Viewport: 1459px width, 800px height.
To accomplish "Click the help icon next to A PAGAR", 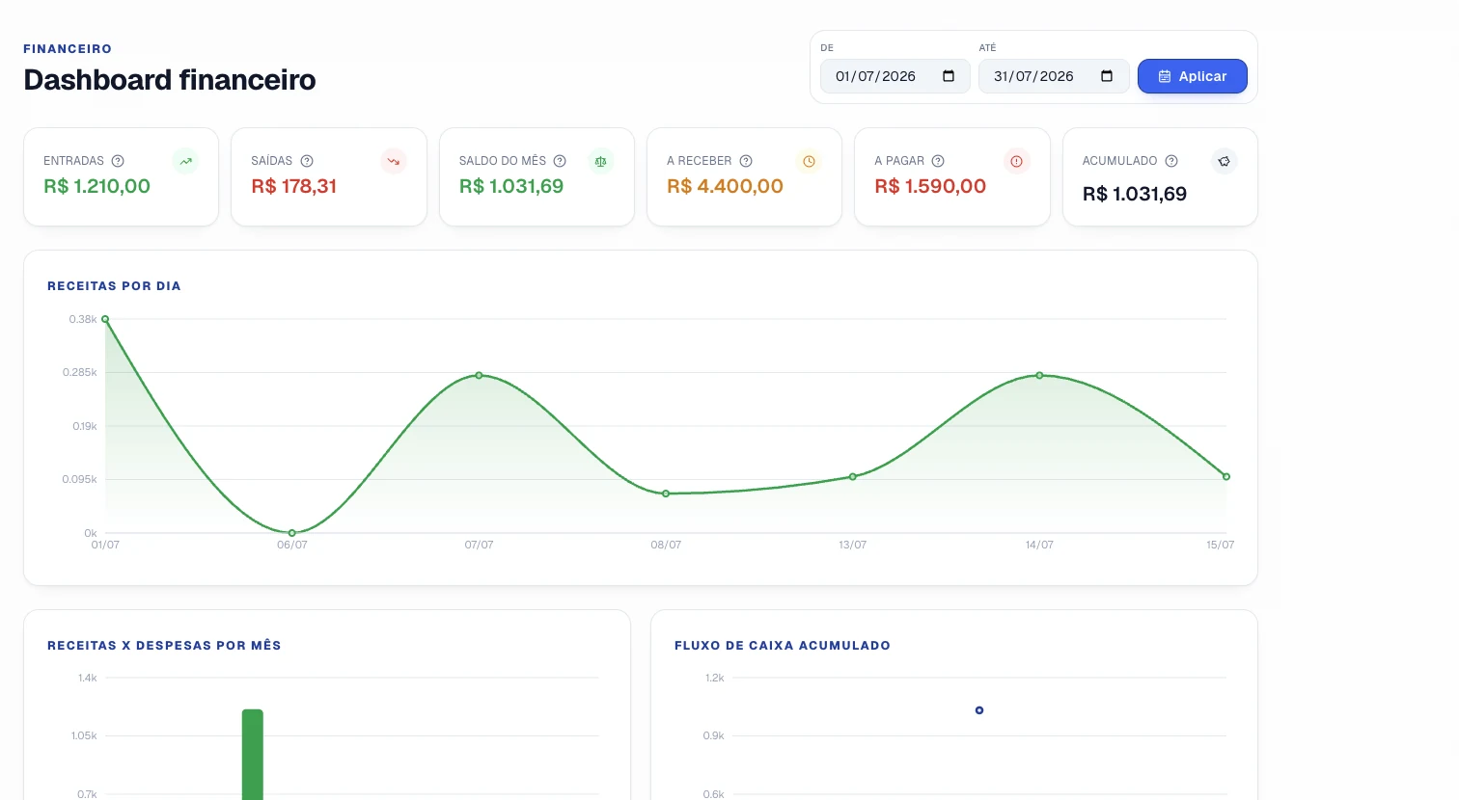I will pos(938,161).
